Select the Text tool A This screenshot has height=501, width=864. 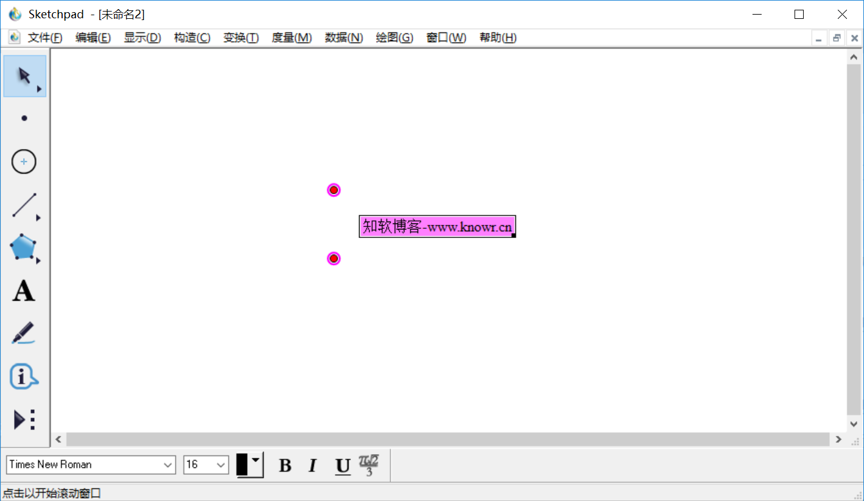click(24, 291)
